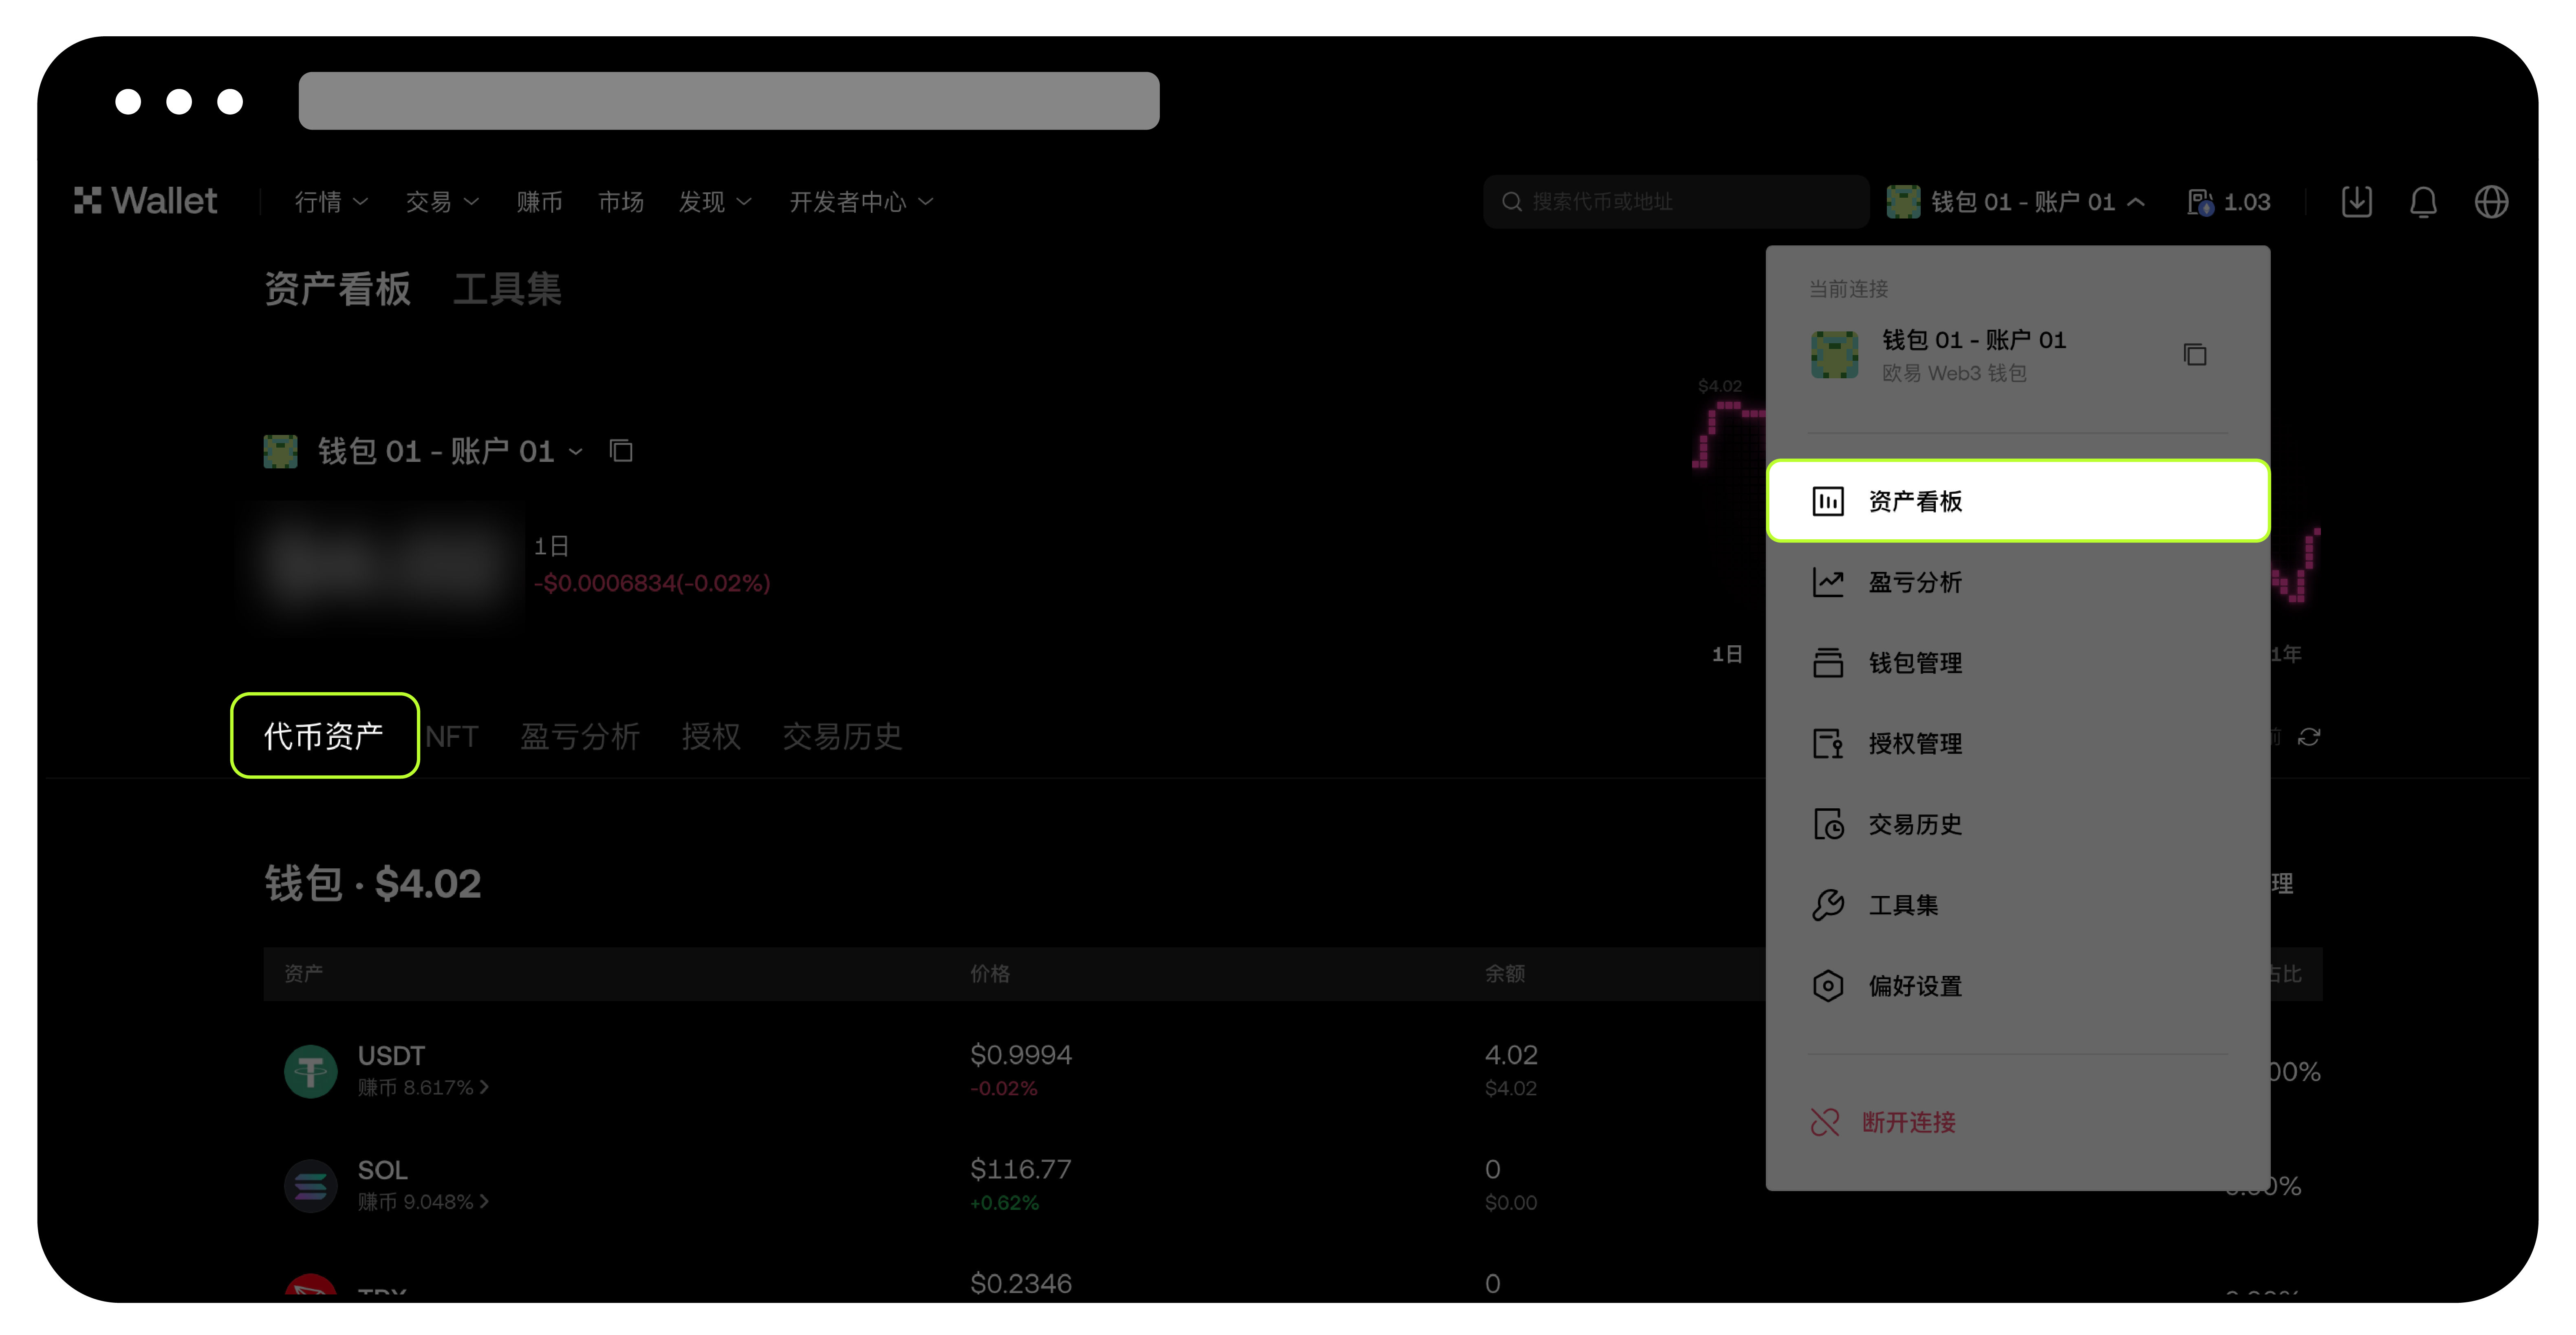Copy the wallet address next to 钱包 01
The width and height of the screenshot is (2576, 1335).
tap(620, 451)
